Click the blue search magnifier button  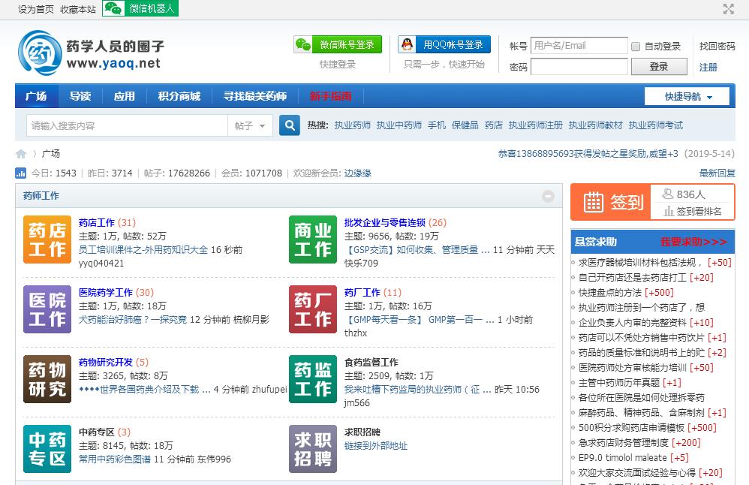tap(290, 125)
